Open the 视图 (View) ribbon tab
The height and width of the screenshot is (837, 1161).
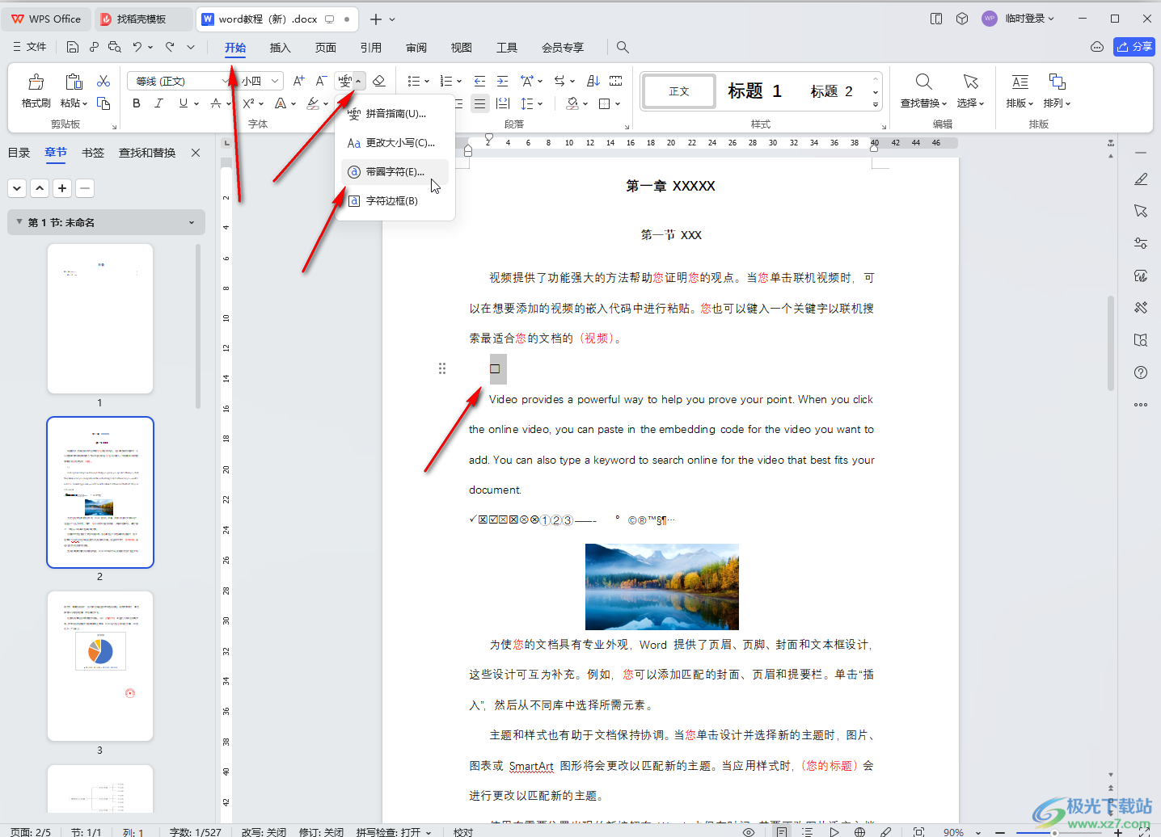coord(461,48)
